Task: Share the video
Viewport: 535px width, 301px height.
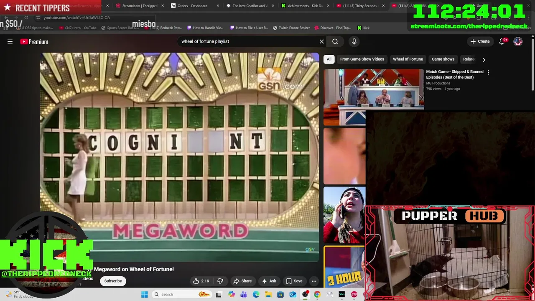Action: click(x=242, y=281)
